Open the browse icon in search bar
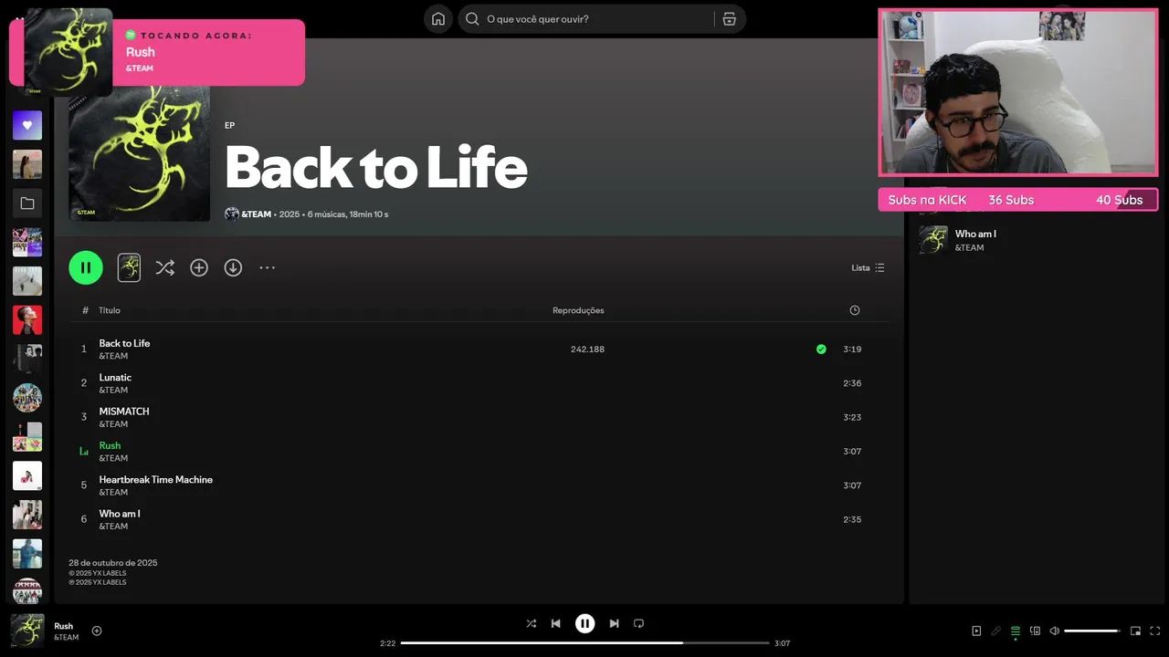 (x=729, y=19)
